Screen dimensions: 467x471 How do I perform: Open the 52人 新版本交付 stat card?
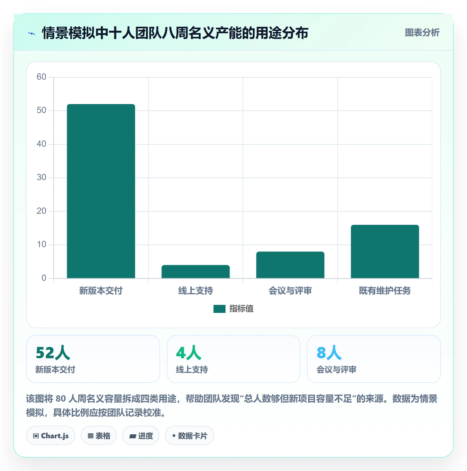coord(93,359)
